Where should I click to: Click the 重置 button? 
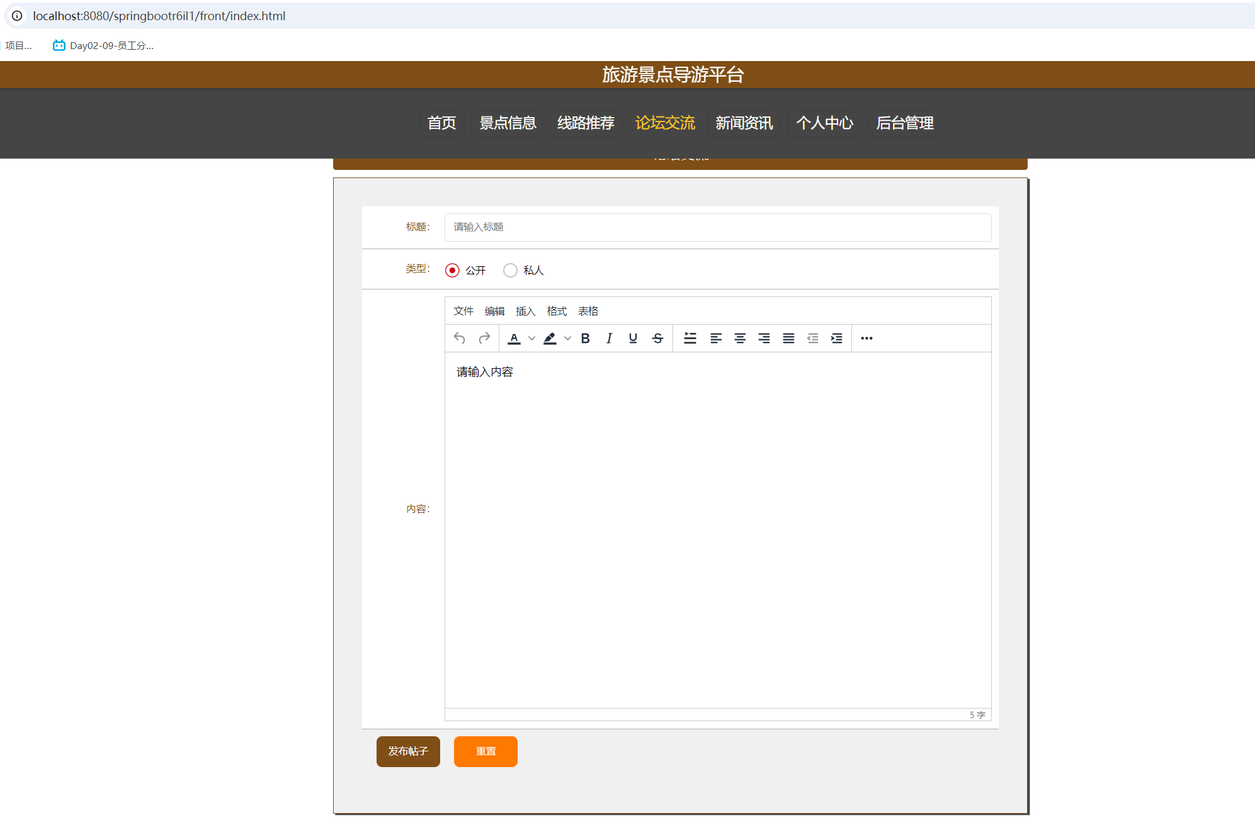coord(485,751)
